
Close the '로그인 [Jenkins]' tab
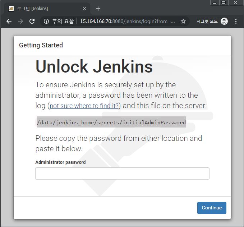[x=84, y=9]
